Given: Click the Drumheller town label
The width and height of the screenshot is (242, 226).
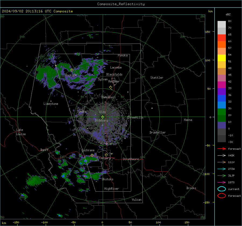Looking at the screenshot, I should [158, 132].
